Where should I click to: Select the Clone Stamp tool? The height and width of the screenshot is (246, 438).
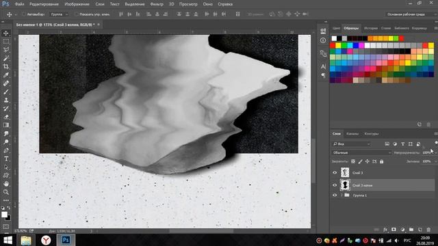coord(6,100)
